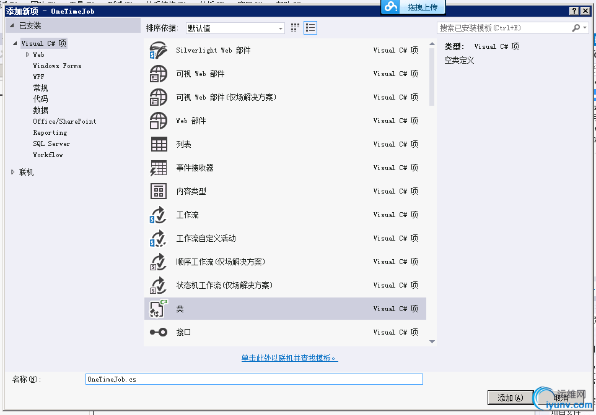
Task: Click the 搜索已安装模板 search box
Action: [x=504, y=28]
